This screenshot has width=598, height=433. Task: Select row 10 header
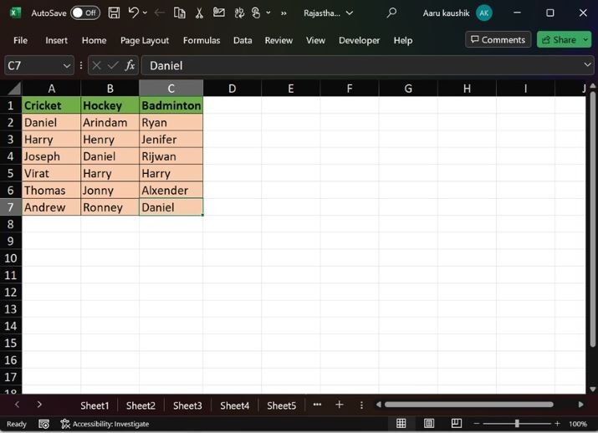point(11,258)
